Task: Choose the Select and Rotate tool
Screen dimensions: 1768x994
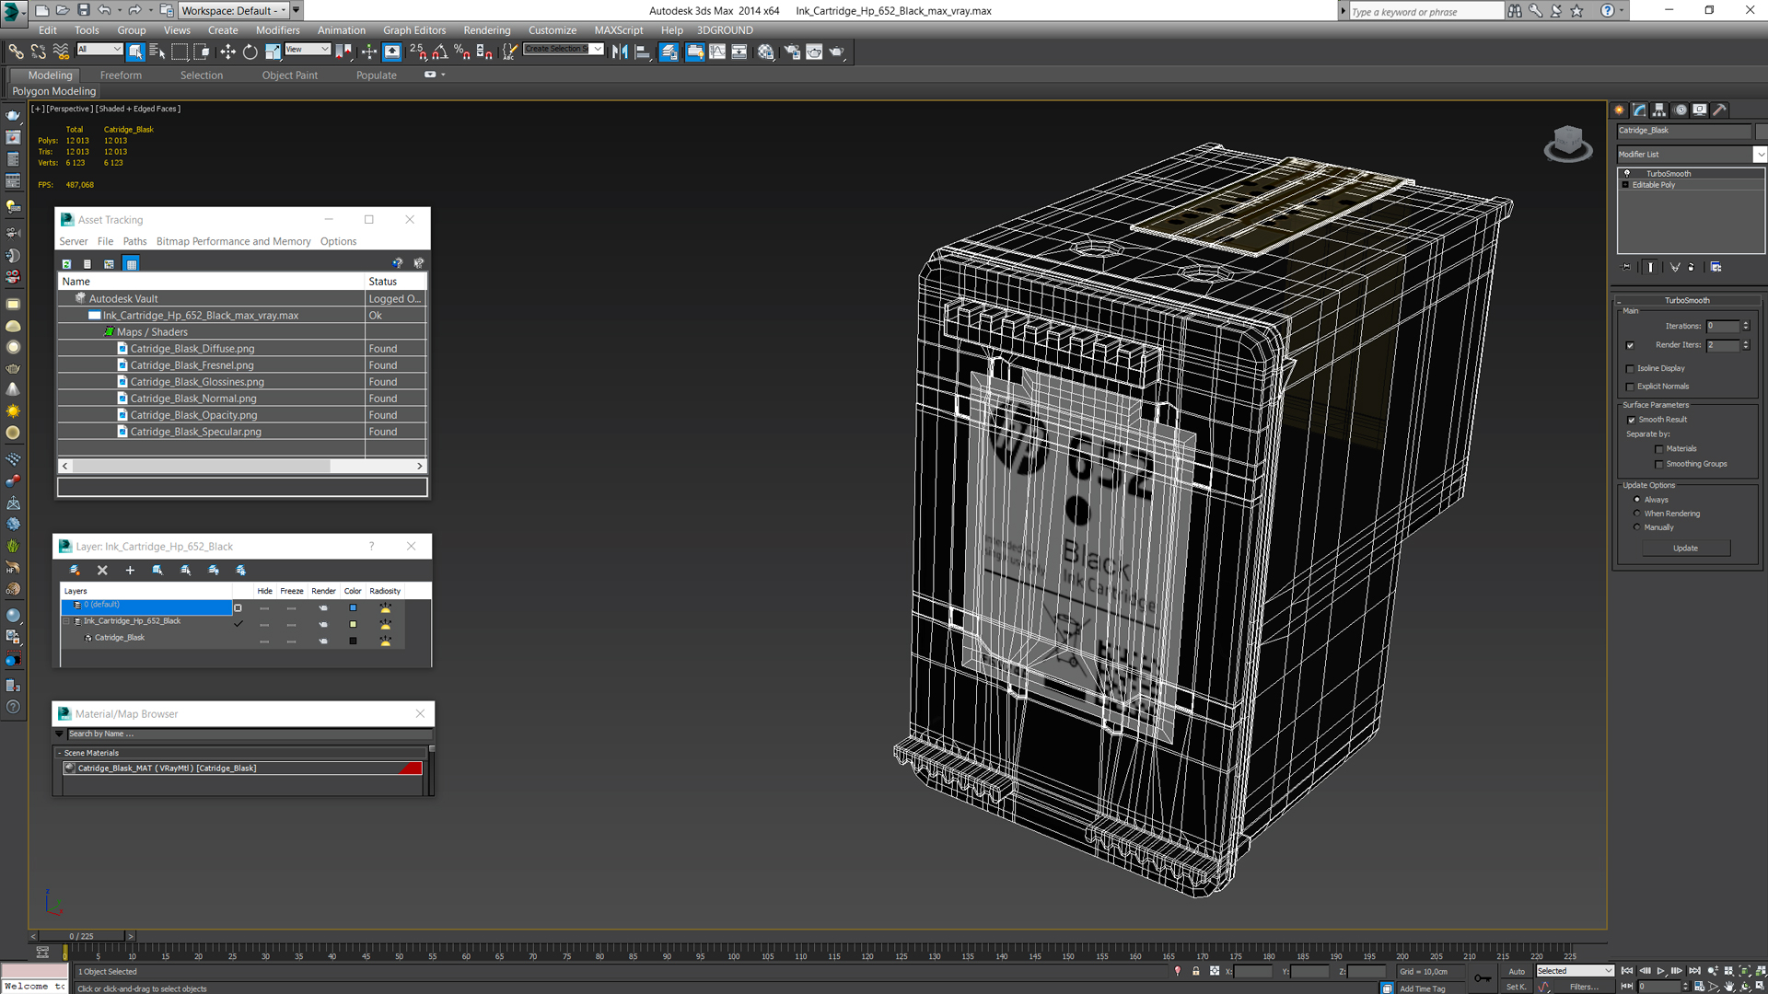Action: coord(250,52)
